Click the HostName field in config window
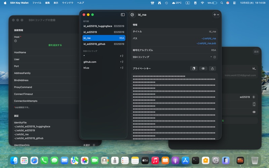269x168 pixels. point(46,52)
